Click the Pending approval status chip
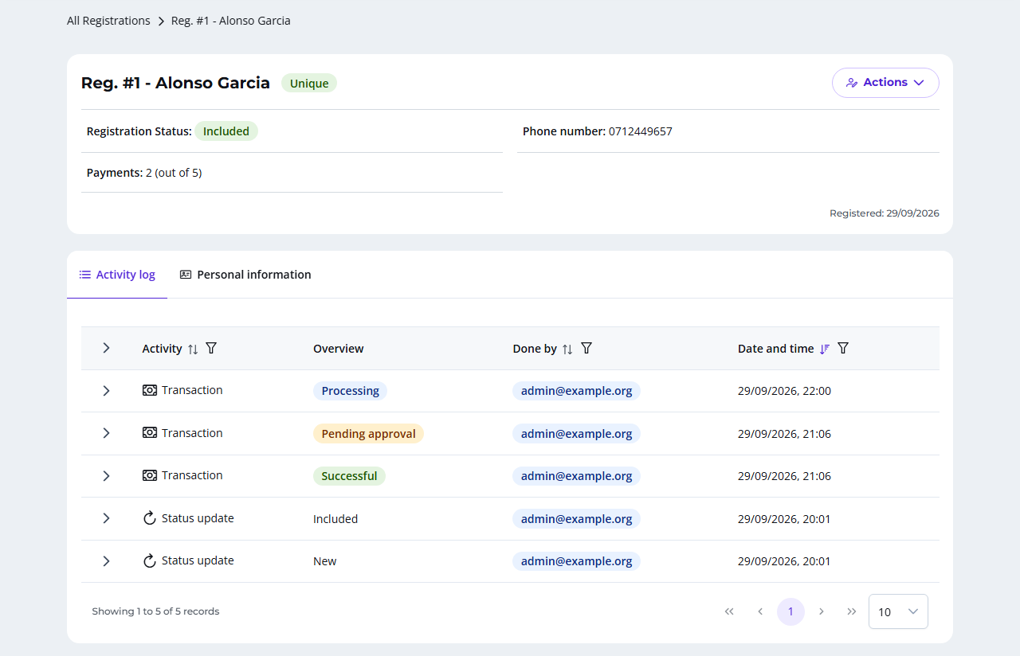 (368, 434)
